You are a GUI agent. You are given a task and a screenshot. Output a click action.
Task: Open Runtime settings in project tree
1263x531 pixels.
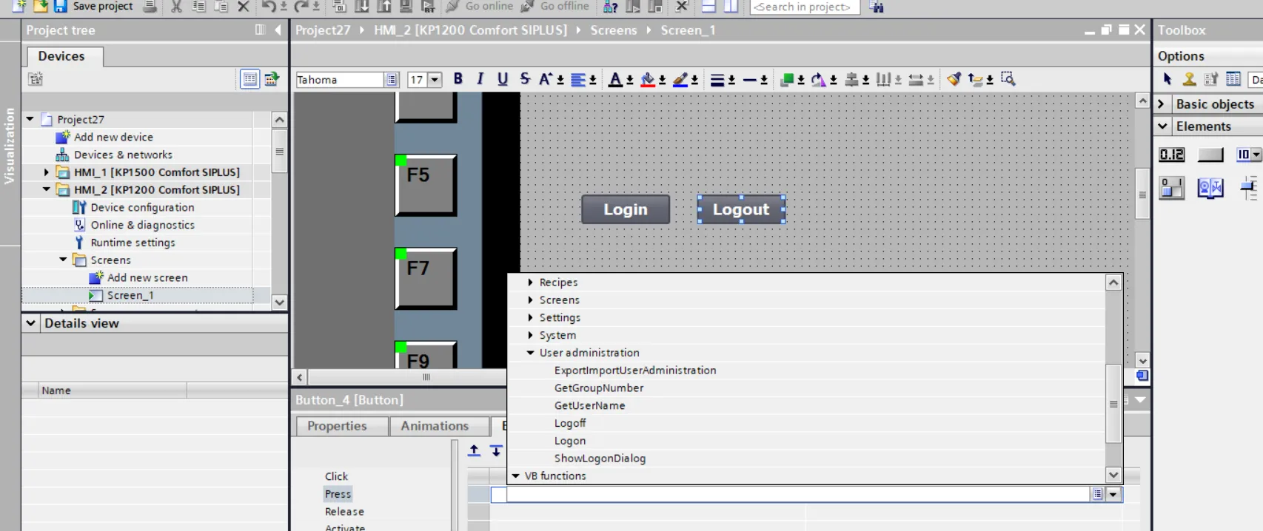[x=133, y=243]
